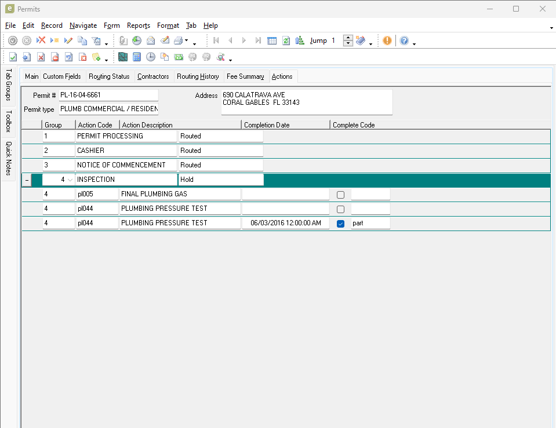Click the envelope email icon
556x428 pixels.
151,41
